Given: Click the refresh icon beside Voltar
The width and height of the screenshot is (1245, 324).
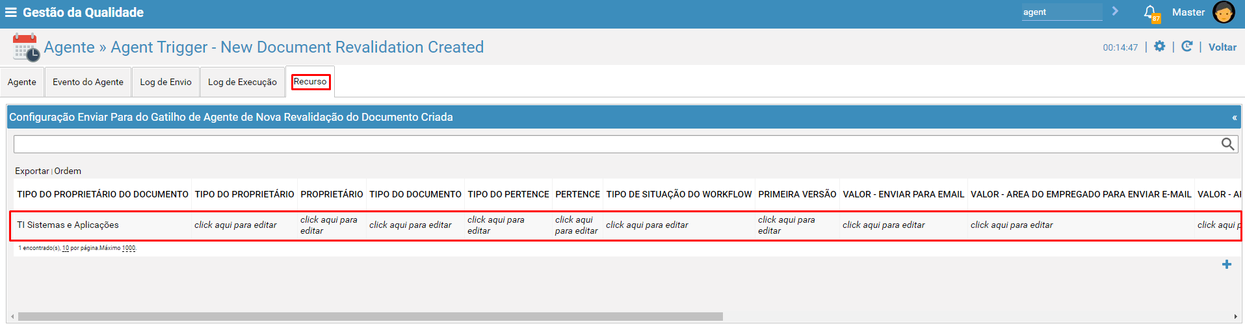Looking at the screenshot, I should (x=1186, y=47).
